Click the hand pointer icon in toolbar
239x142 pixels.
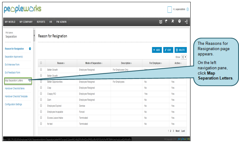(x=166, y=22)
